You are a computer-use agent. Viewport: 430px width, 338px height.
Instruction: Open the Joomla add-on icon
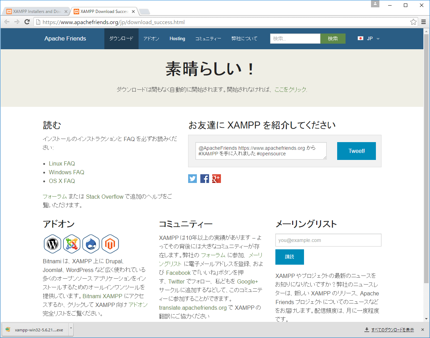coord(72,243)
